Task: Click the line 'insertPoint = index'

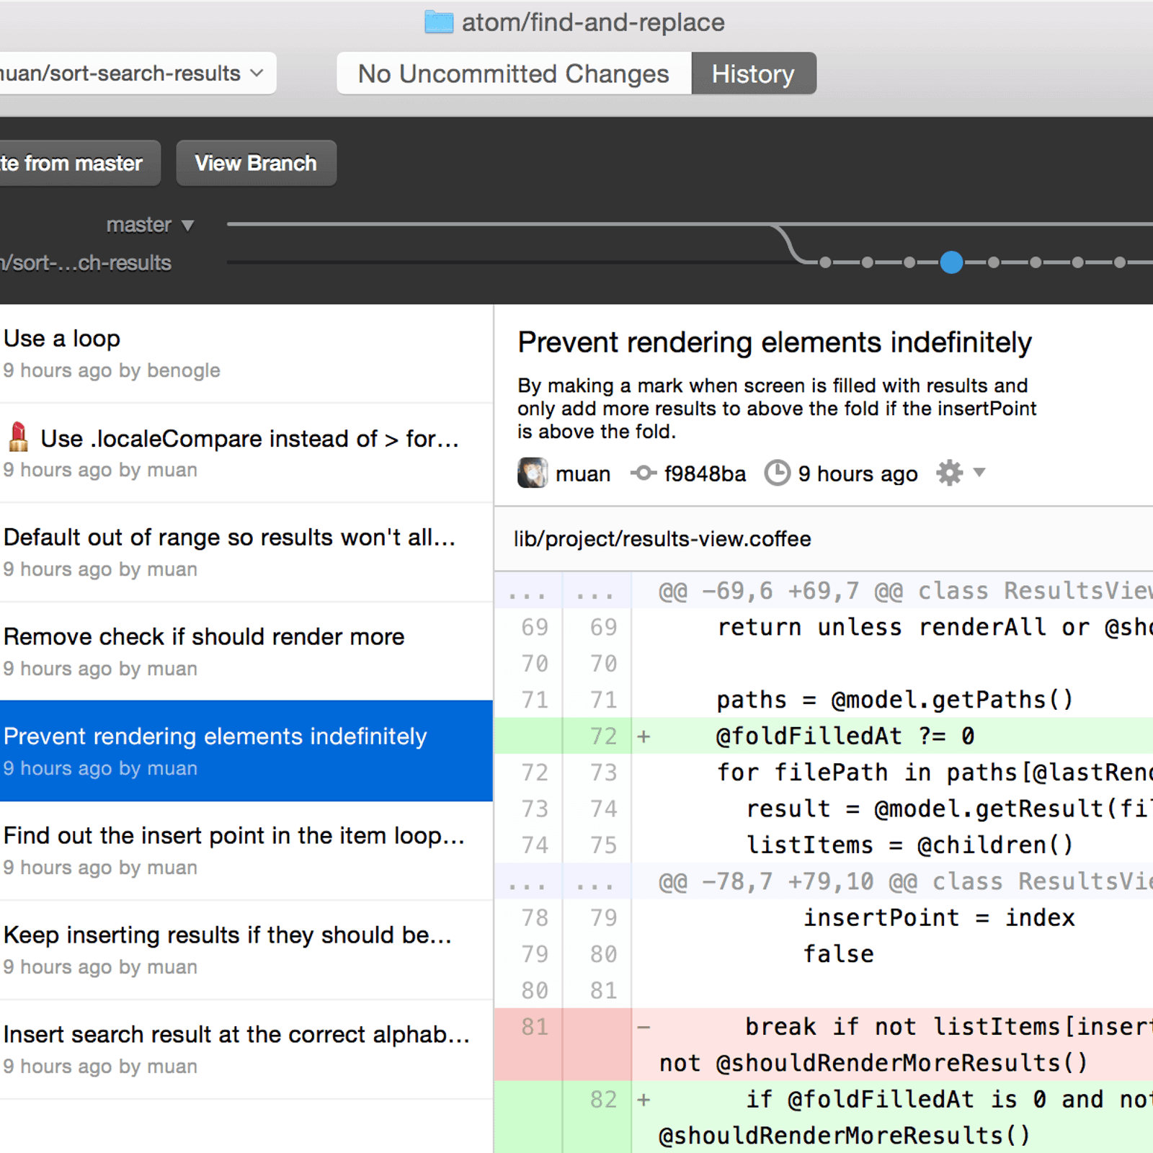Action: (x=939, y=918)
